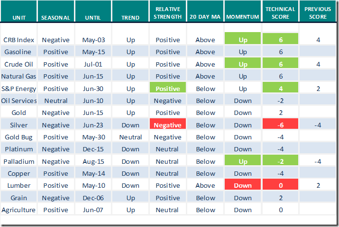339x227 pixels.
Task: Select the green Up momentum cell for Palladium
Action: coord(243,161)
